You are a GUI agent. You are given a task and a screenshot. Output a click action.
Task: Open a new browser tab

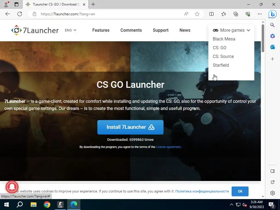pos(93,4)
